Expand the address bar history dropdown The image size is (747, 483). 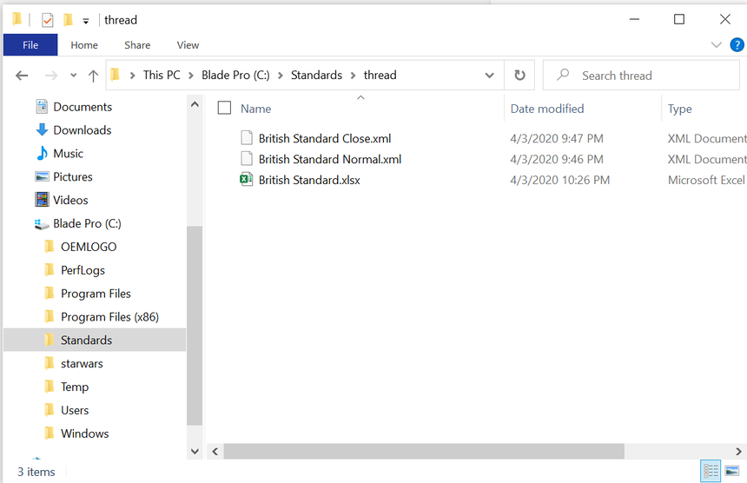[489, 76]
